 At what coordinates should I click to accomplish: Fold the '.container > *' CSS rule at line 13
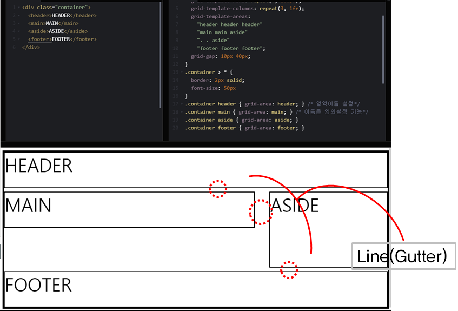click(x=182, y=72)
